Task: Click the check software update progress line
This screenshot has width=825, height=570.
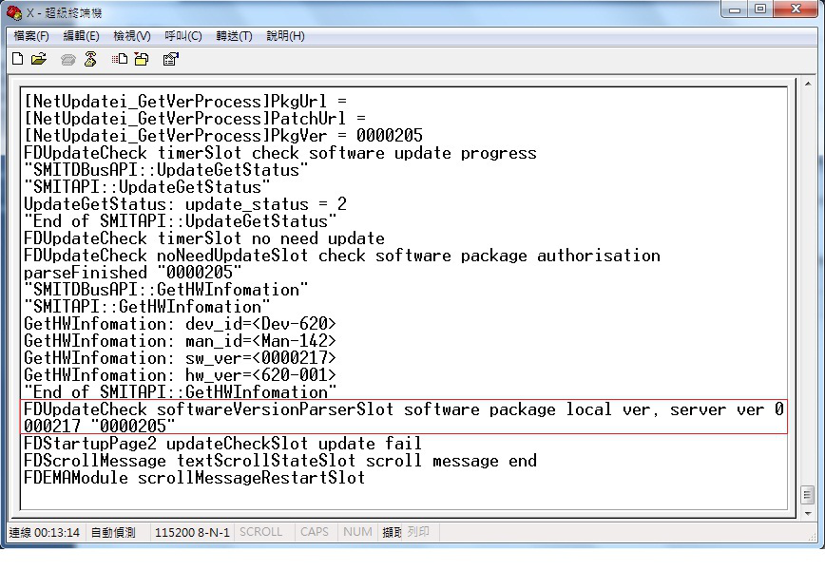Action: pos(280,153)
